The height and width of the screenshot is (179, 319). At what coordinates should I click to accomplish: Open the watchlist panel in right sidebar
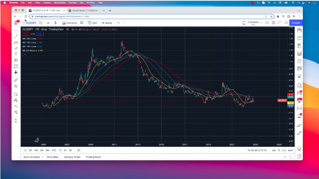pyautogui.click(x=299, y=31)
